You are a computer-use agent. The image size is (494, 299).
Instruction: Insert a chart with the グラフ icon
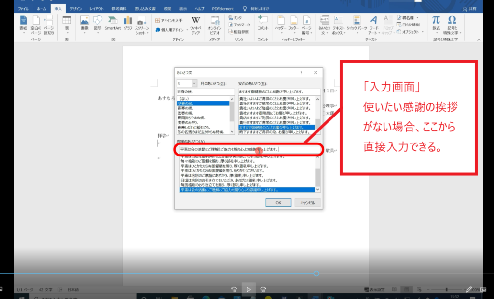pyautogui.click(x=128, y=23)
